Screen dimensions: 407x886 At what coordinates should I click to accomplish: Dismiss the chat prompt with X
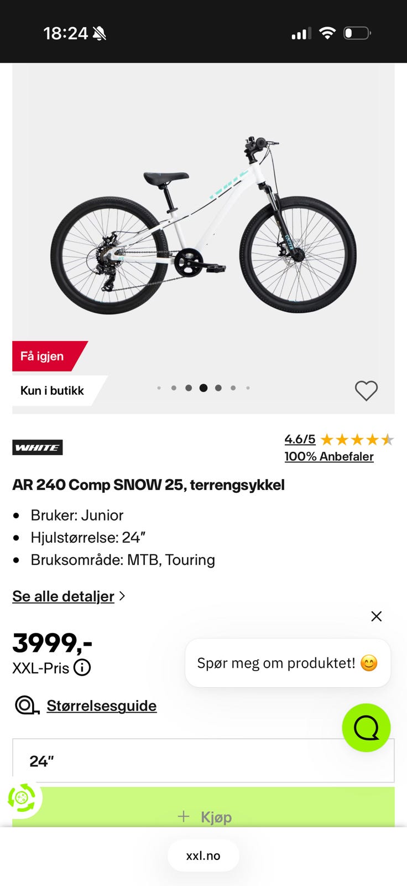[x=377, y=616]
